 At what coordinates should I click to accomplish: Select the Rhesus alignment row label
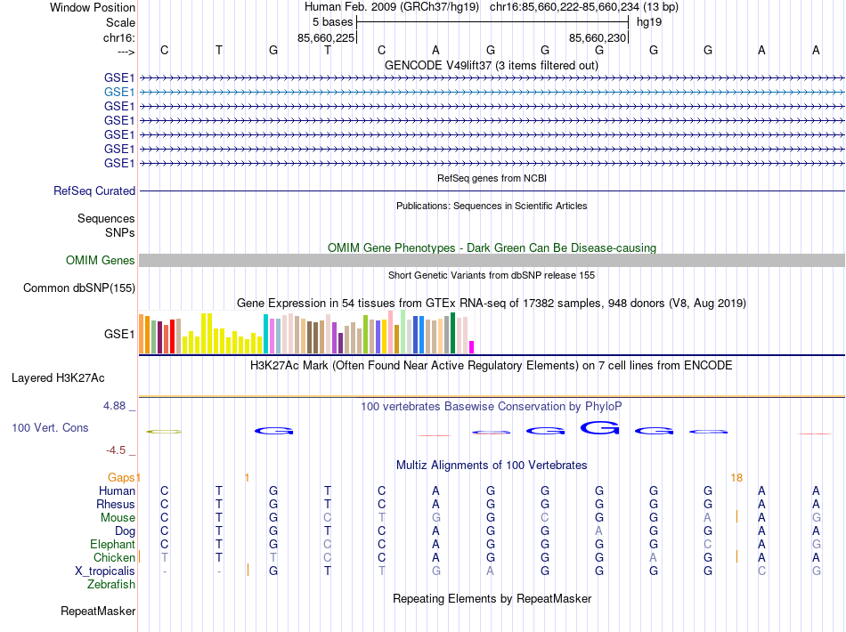tap(116, 504)
